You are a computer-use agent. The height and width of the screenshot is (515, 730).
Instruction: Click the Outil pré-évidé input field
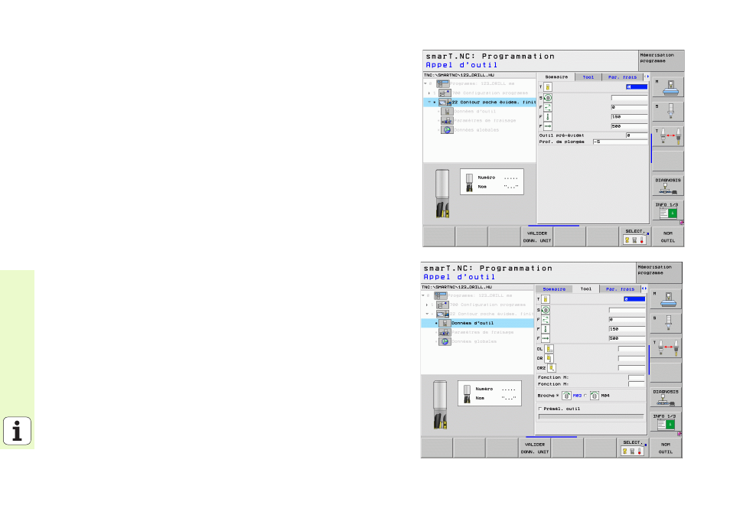[x=637, y=135]
